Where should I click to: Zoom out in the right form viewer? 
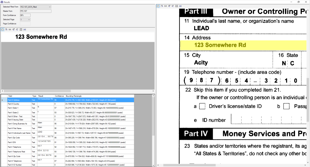pyautogui.click(x=173, y=6)
